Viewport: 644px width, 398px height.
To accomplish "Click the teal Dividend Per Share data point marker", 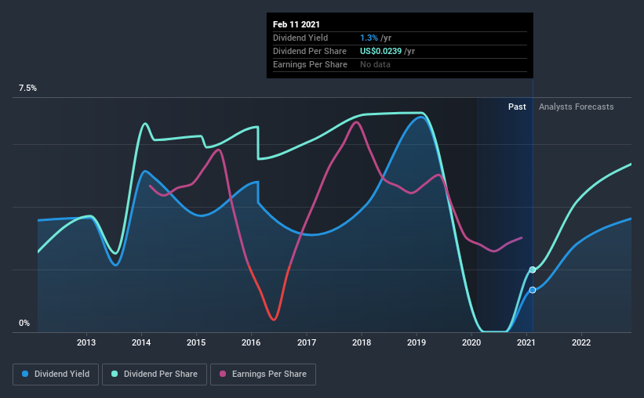I will (x=533, y=270).
